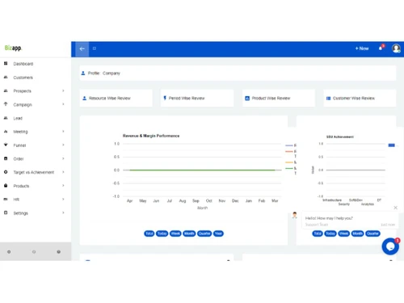Image resolution: width=404 pixels, height=303 pixels.
Task: Click the Profile : Company bar
Action: coord(238,74)
